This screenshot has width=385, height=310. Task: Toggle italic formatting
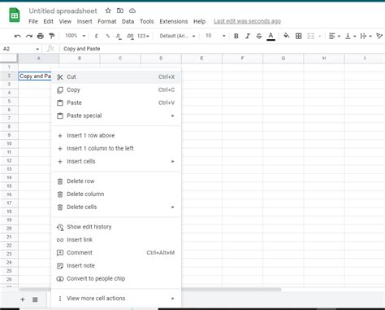tap(248, 36)
